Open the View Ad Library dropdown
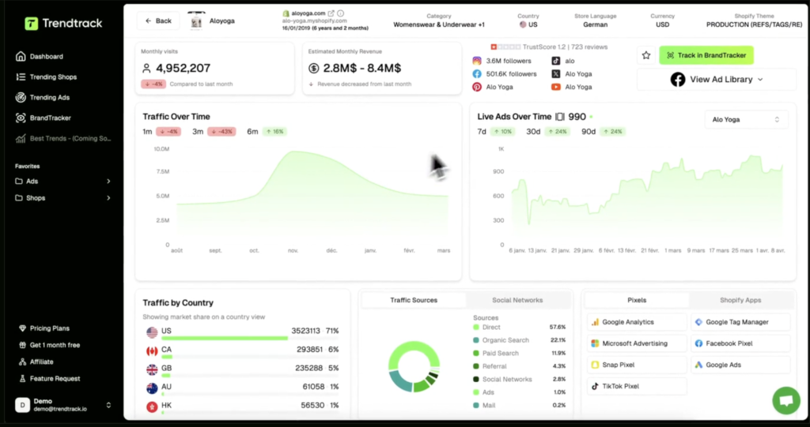810x427 pixels. (717, 80)
